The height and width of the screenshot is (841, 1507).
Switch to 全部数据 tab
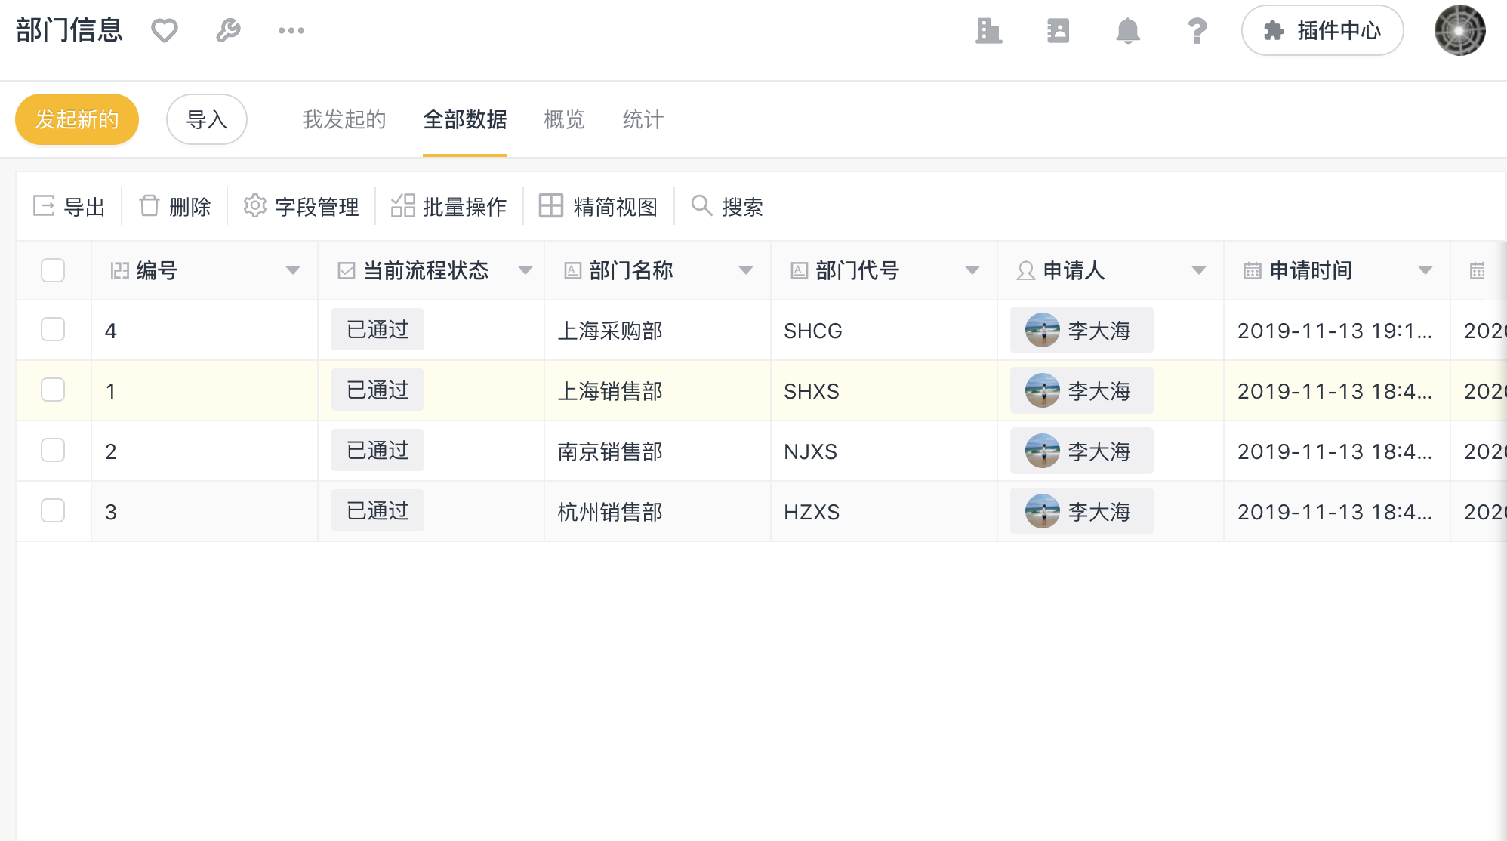pyautogui.click(x=465, y=119)
